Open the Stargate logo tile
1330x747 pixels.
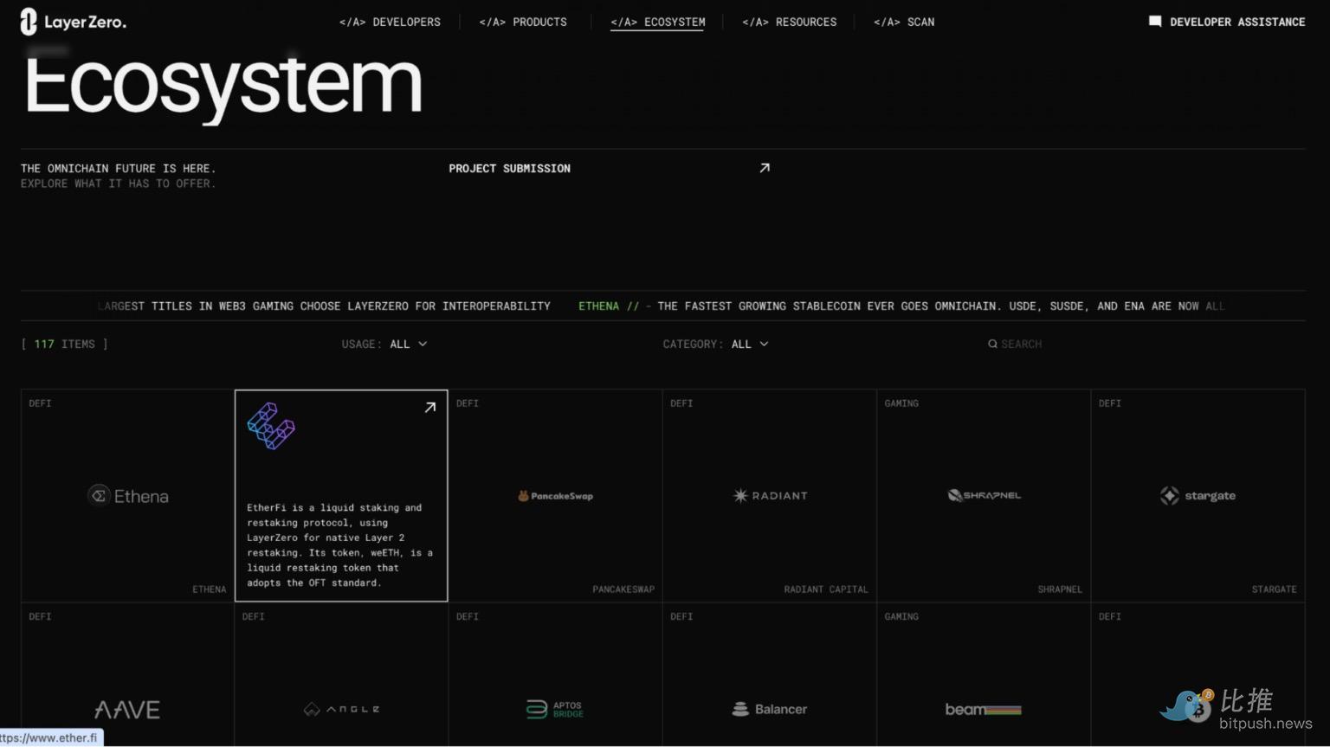tap(1198, 496)
